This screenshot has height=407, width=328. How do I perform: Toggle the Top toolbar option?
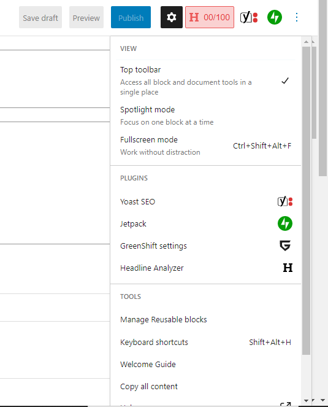click(206, 81)
